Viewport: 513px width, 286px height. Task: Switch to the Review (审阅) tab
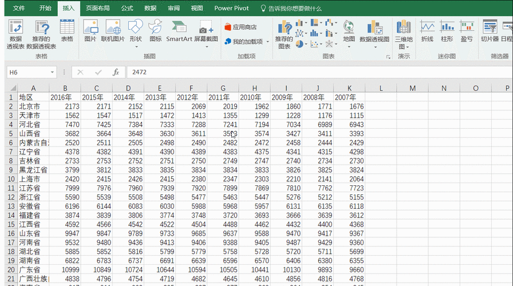point(173,8)
